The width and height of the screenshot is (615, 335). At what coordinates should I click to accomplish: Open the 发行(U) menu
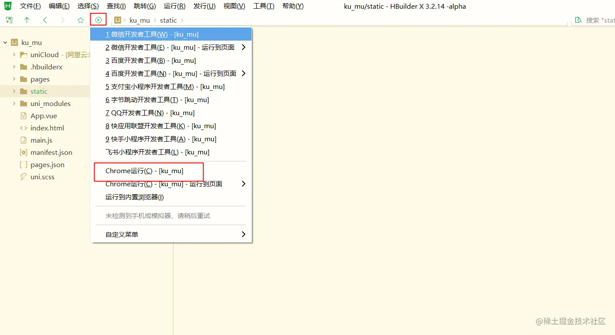click(x=204, y=6)
